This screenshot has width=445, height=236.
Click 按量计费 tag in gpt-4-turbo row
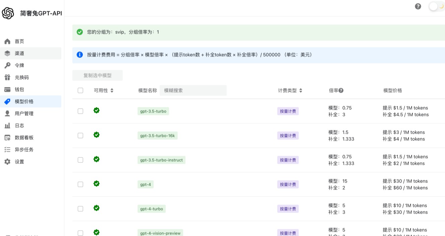288,209
